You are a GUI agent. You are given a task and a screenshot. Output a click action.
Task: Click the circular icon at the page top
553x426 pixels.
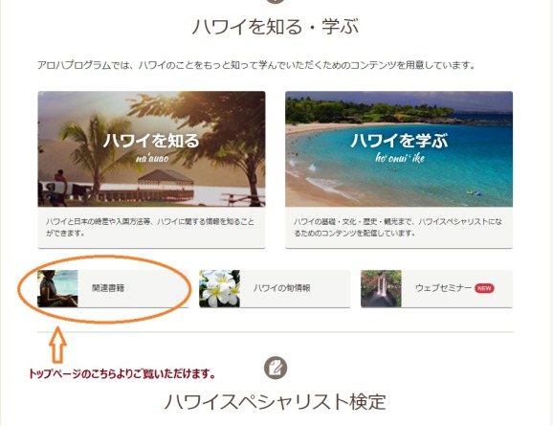click(x=276, y=1)
